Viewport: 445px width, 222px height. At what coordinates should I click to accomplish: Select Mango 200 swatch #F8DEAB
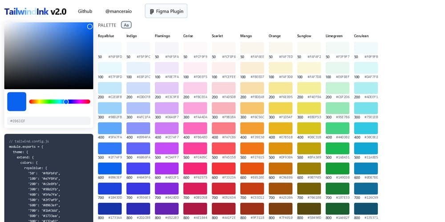(x=252, y=88)
